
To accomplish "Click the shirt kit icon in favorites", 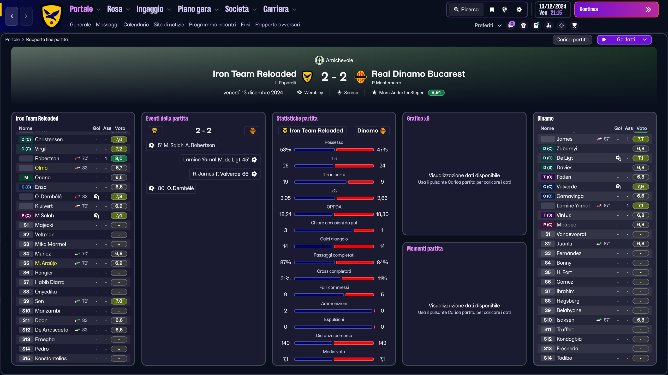I will coord(523,26).
